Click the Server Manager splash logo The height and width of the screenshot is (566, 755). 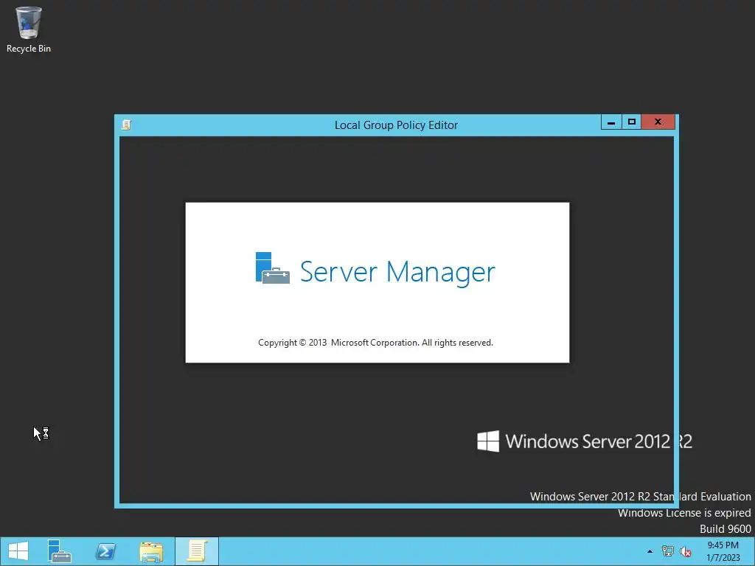click(273, 268)
